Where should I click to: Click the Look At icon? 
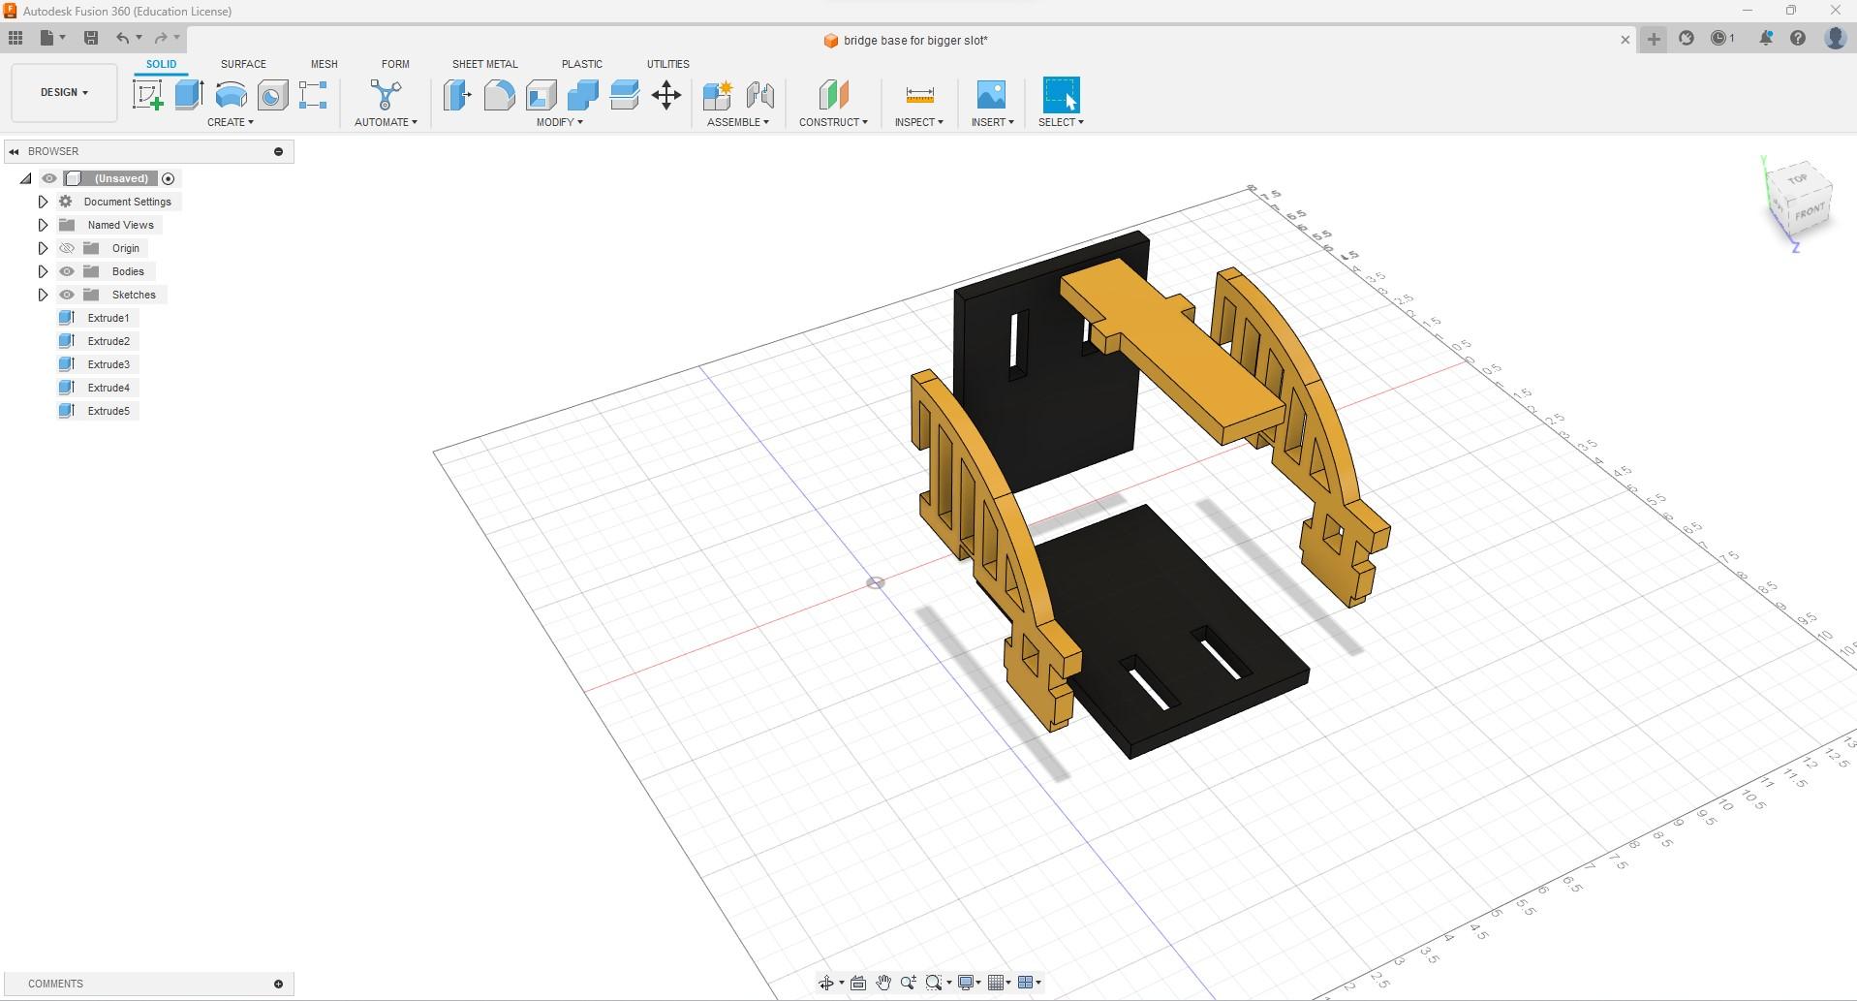pyautogui.click(x=858, y=983)
